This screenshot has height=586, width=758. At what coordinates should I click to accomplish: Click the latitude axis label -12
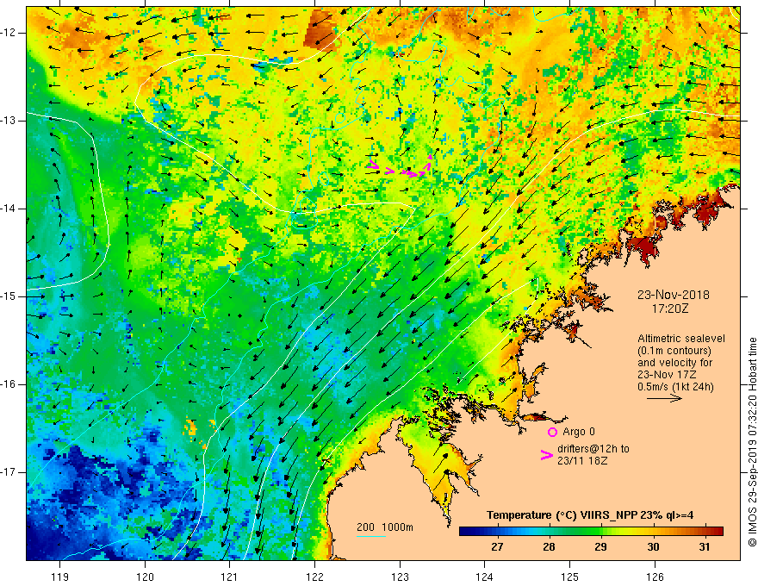coord(9,33)
